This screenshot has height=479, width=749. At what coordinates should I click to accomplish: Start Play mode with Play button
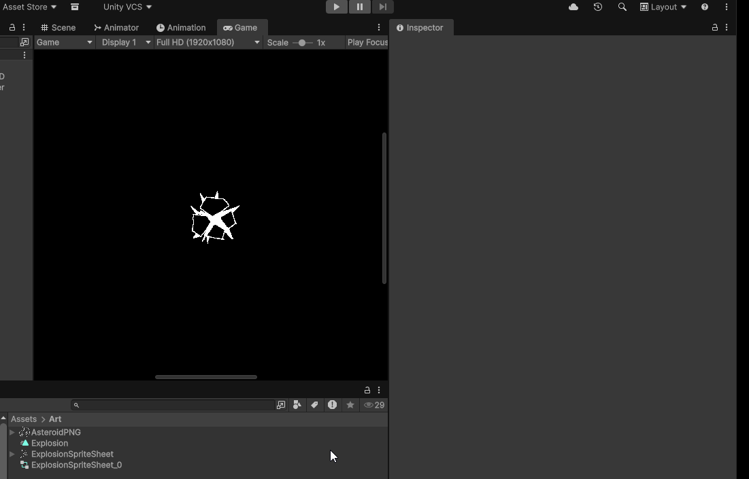click(x=336, y=7)
